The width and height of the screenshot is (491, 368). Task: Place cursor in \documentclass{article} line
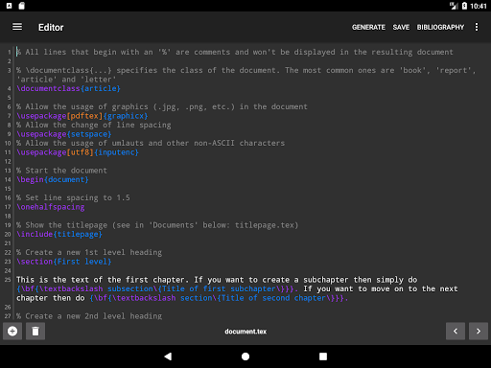point(68,88)
